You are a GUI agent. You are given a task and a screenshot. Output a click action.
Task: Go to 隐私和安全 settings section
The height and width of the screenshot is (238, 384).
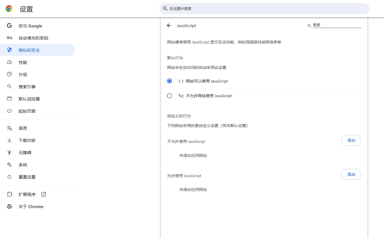coord(37,50)
